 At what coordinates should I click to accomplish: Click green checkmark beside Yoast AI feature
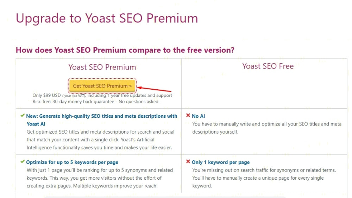click(x=23, y=116)
